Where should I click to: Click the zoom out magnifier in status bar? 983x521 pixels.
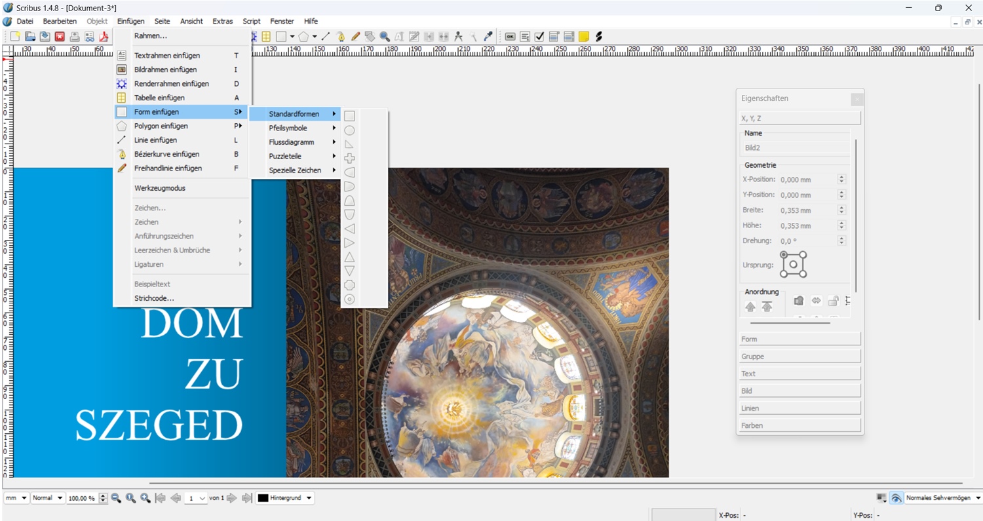(x=116, y=498)
